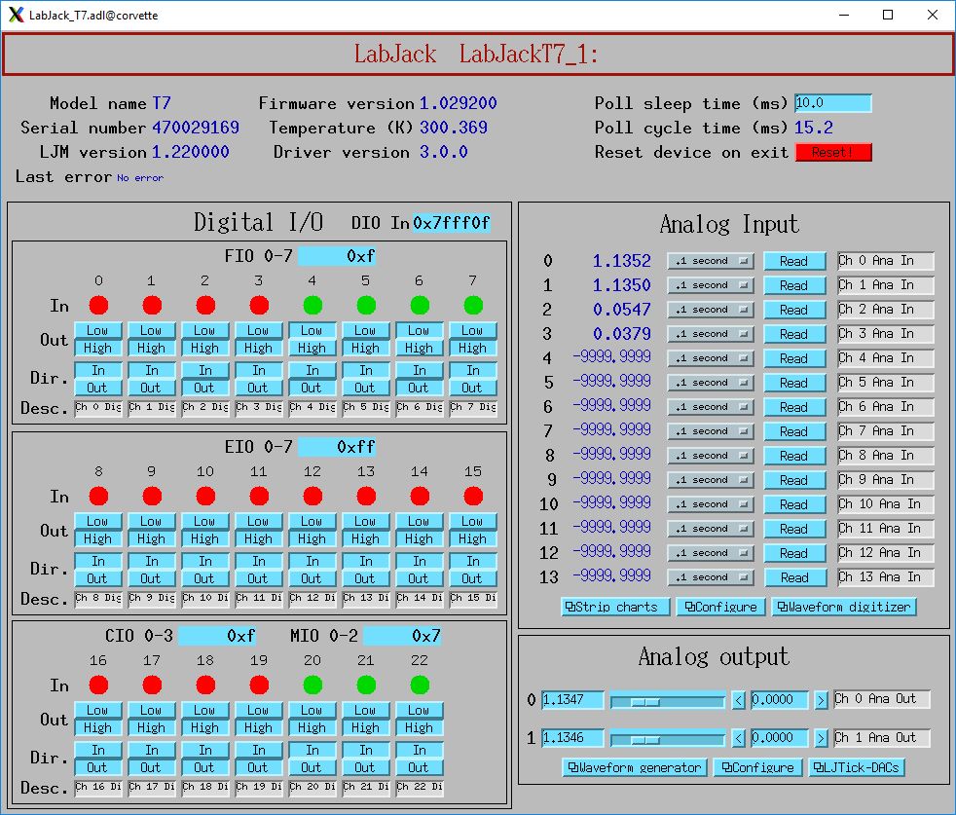This screenshot has width=956, height=815.
Task: Click the green In indicator for channel 20
Action: coord(313,685)
